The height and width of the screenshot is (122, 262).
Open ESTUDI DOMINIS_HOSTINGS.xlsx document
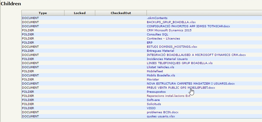tap(172, 47)
